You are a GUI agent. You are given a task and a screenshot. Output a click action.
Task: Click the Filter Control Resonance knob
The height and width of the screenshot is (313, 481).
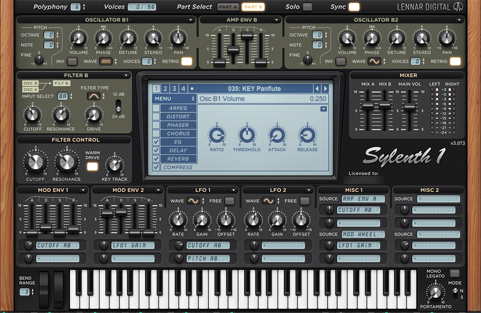[67, 162]
